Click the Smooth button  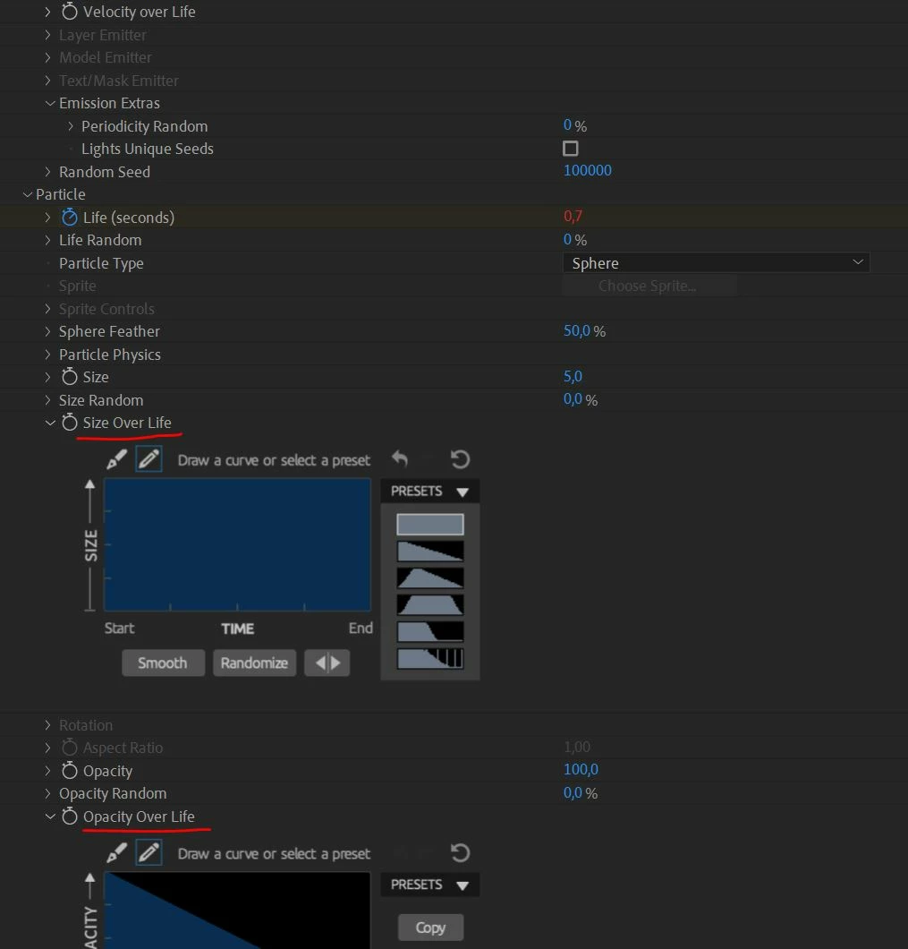(x=163, y=663)
